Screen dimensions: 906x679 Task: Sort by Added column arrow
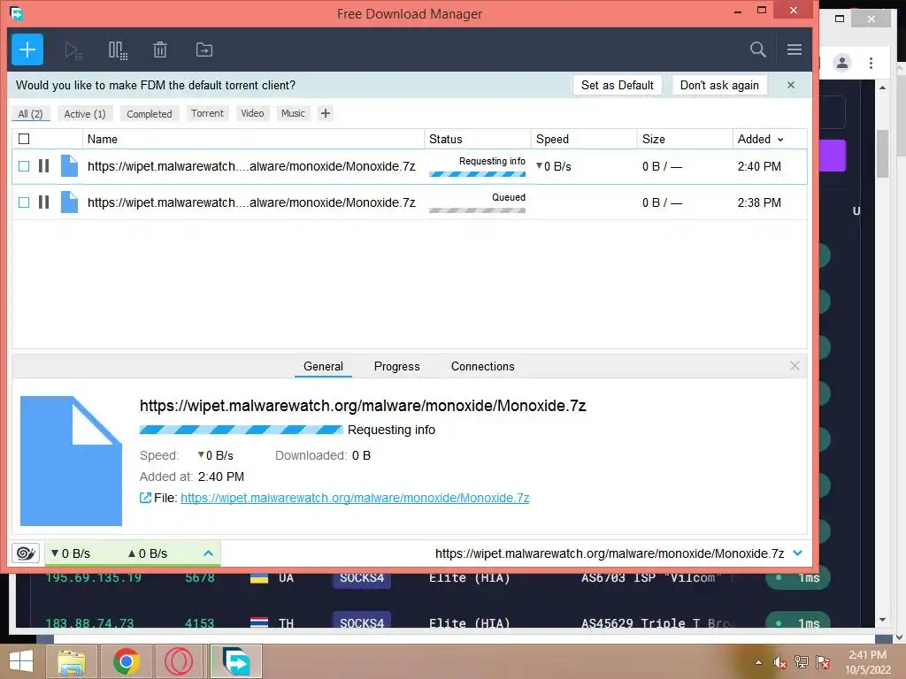[780, 139]
